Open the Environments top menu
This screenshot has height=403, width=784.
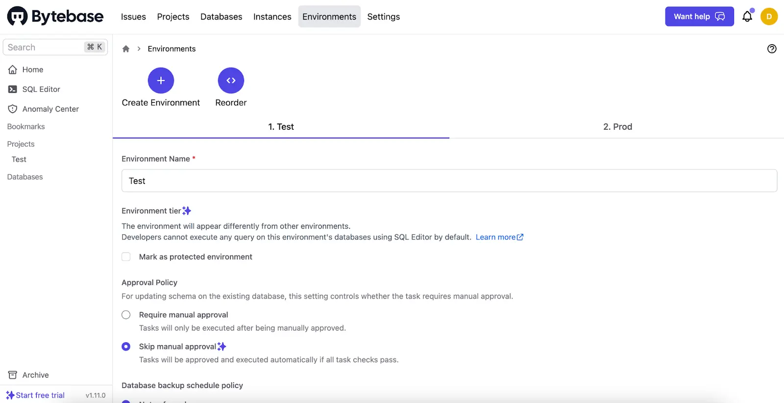[x=329, y=17]
